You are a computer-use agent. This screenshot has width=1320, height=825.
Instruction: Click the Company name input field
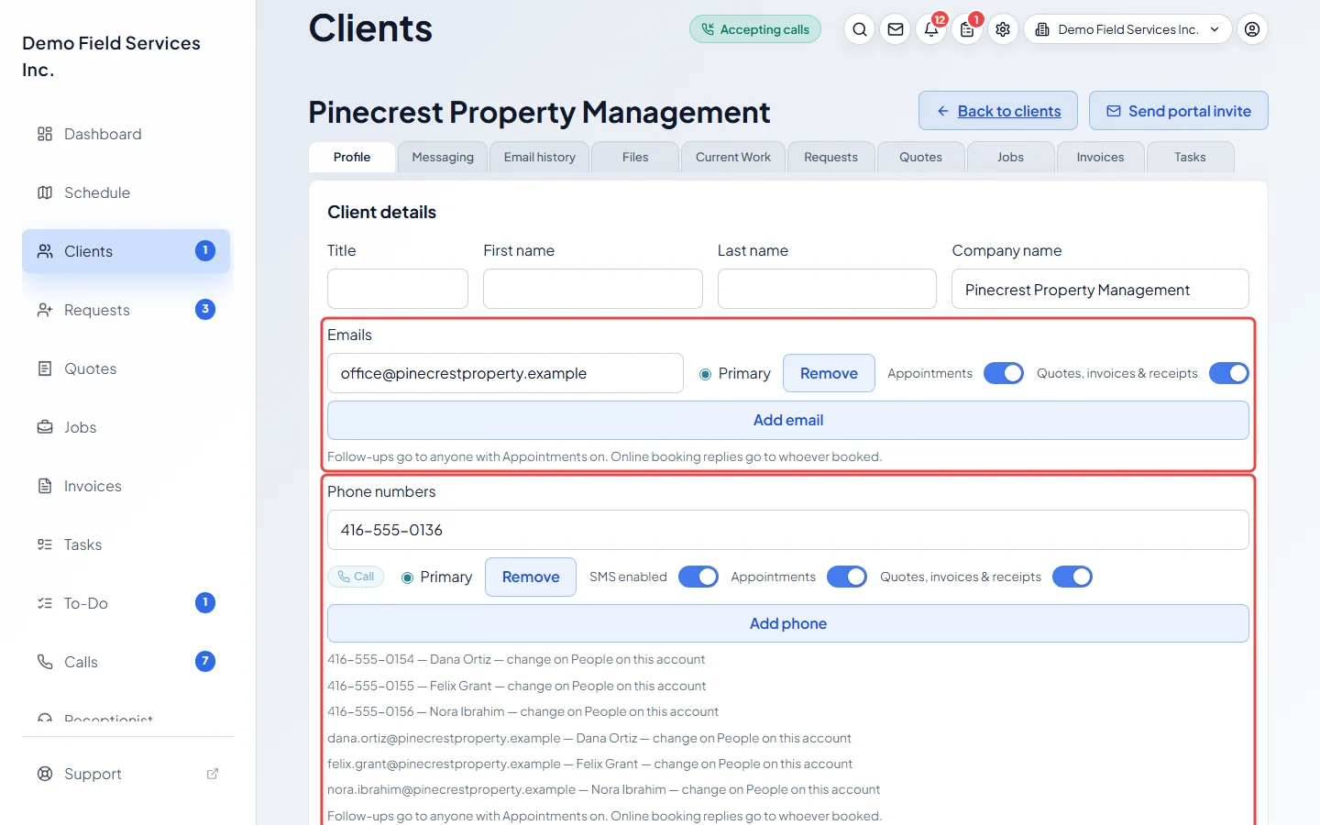click(1100, 289)
